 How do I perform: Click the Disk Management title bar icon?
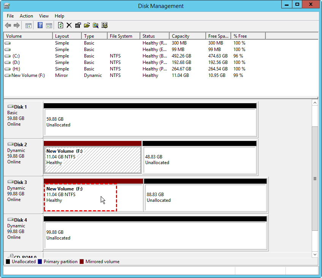click(x=6, y=6)
